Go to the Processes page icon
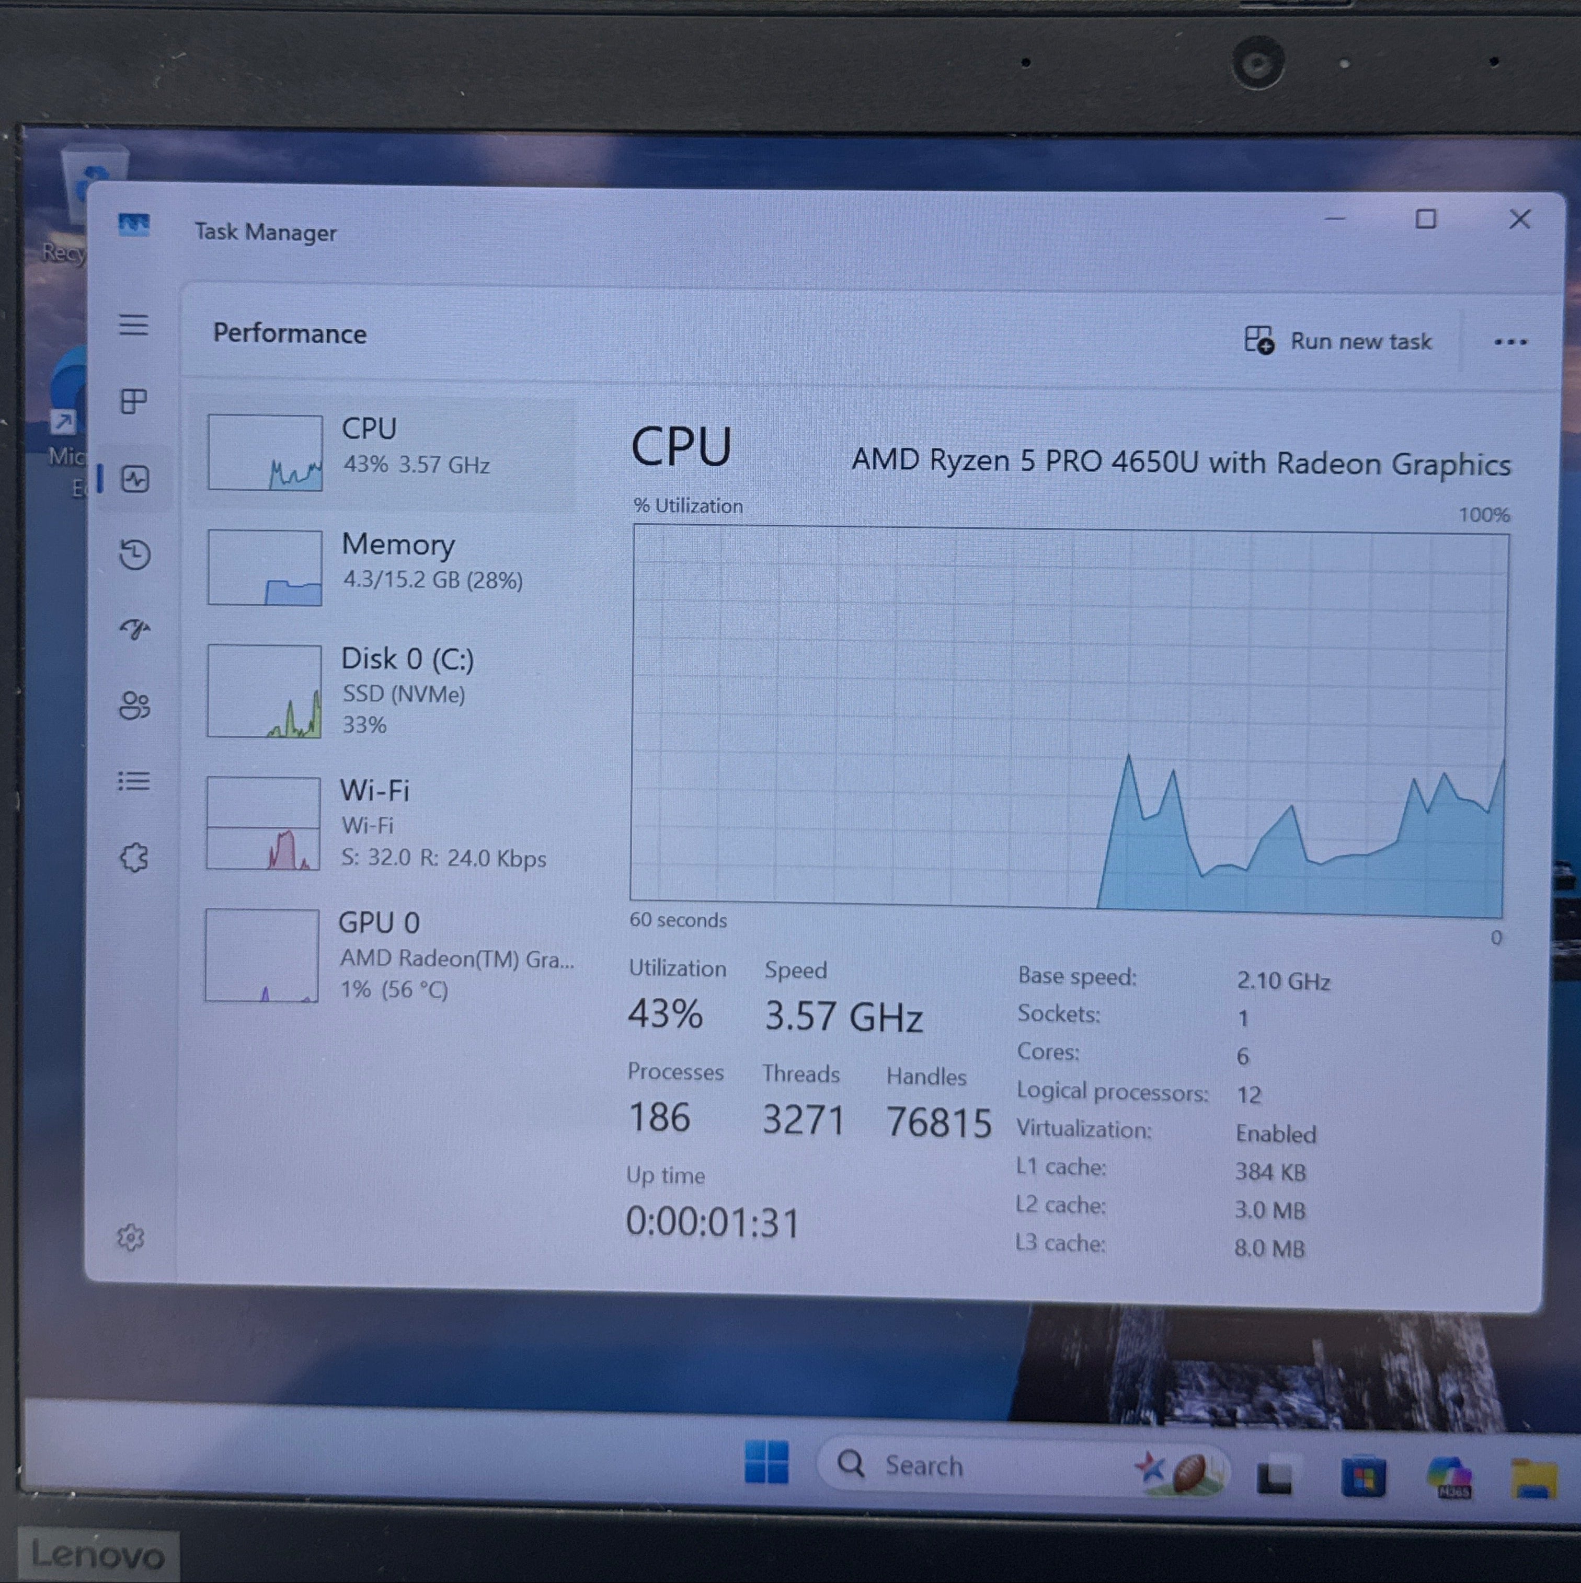This screenshot has height=1583, width=1581. coord(134,401)
